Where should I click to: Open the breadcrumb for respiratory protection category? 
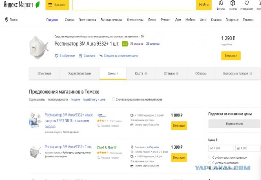tap(96, 36)
